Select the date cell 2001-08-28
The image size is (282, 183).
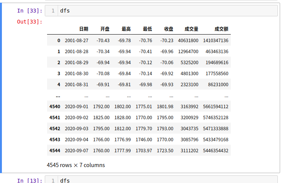(77, 52)
